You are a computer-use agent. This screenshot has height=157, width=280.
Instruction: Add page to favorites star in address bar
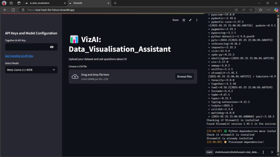coord(251,10)
